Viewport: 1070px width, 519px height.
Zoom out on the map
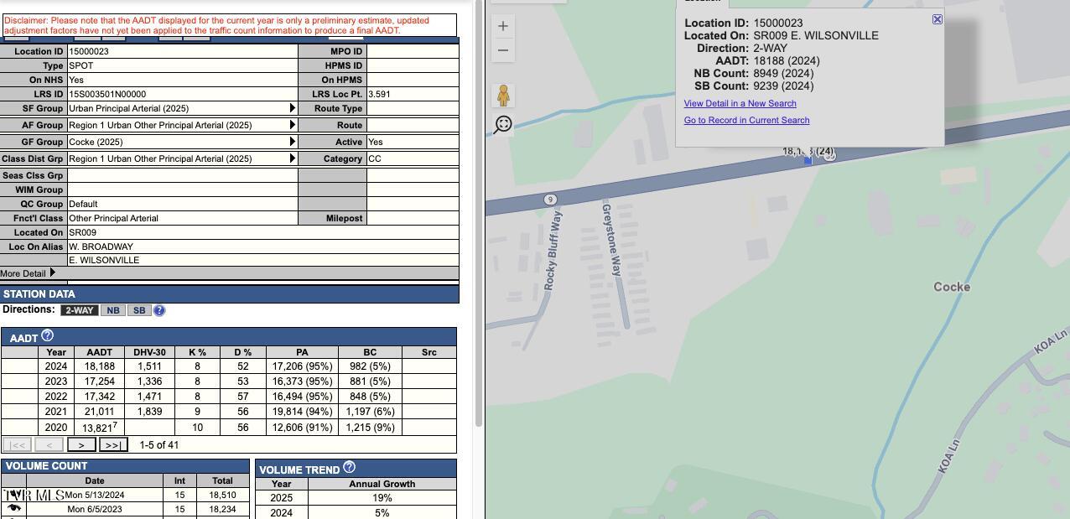[x=503, y=50]
